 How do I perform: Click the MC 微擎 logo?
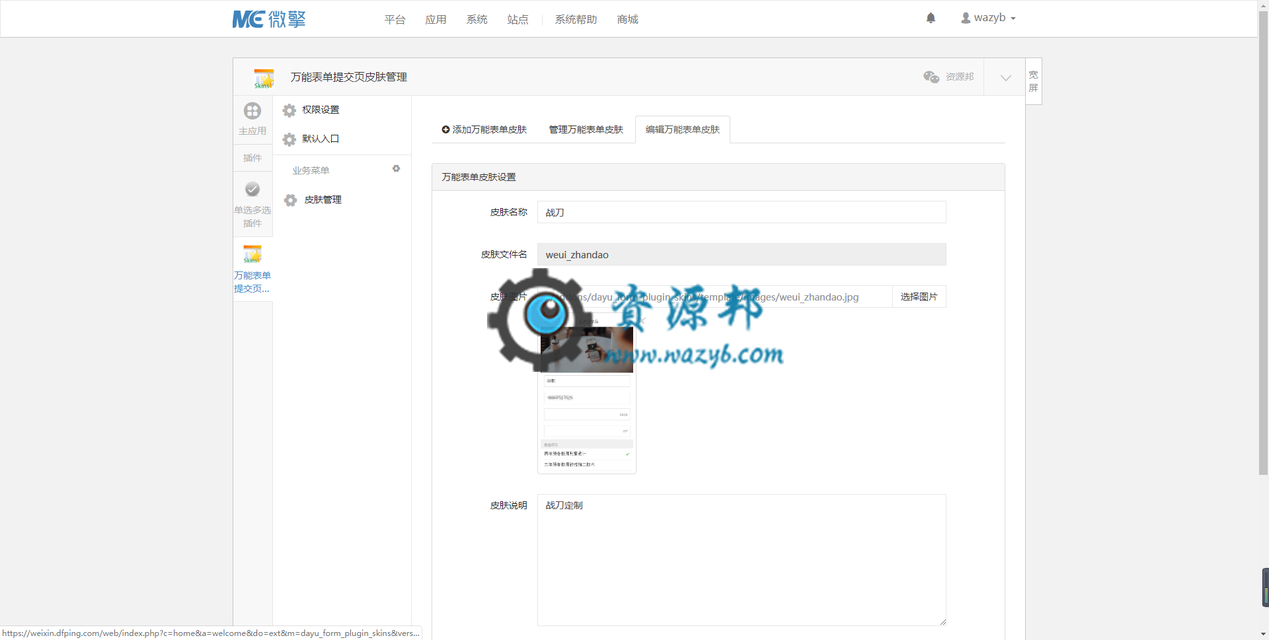point(269,19)
